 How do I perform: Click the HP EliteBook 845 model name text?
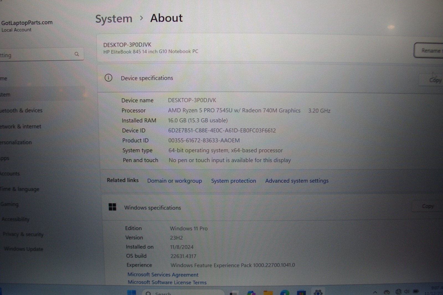[x=151, y=51]
